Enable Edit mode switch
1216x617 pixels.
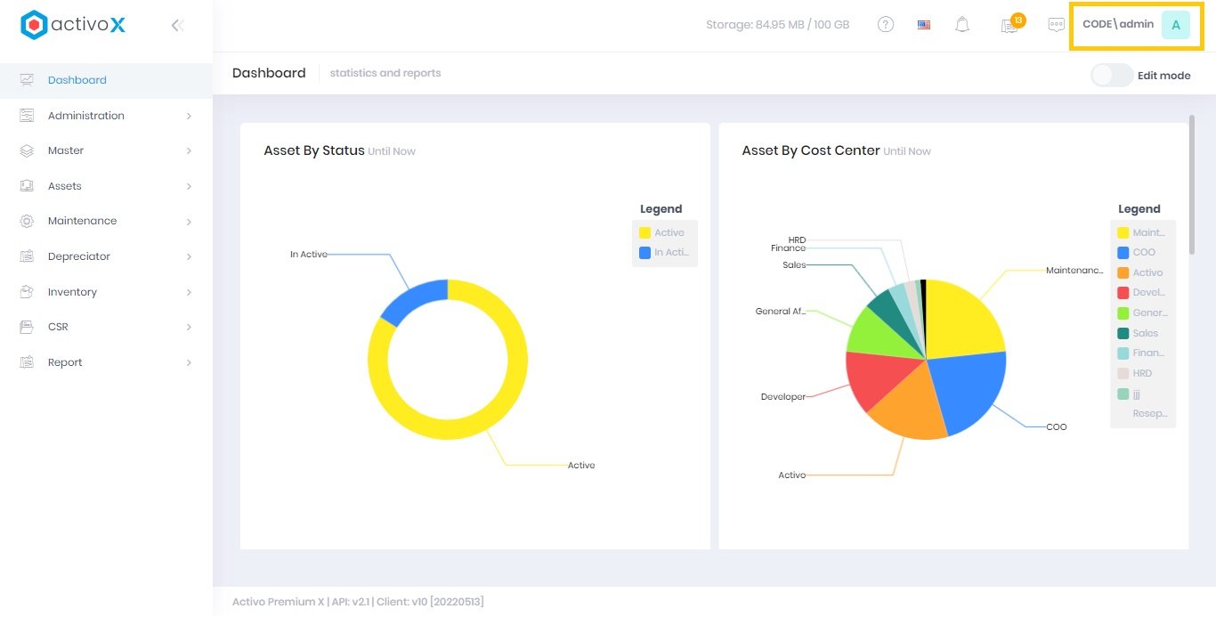pyautogui.click(x=1112, y=76)
